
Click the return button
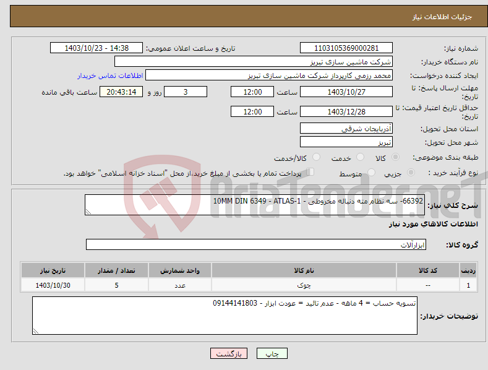coord(229,353)
